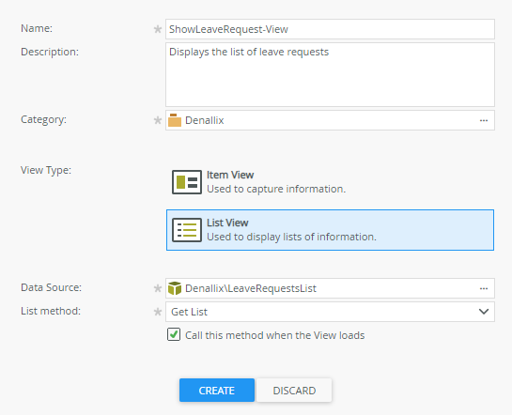Click the SmartObject cube icon in Data Source
The image size is (512, 415).
click(175, 288)
